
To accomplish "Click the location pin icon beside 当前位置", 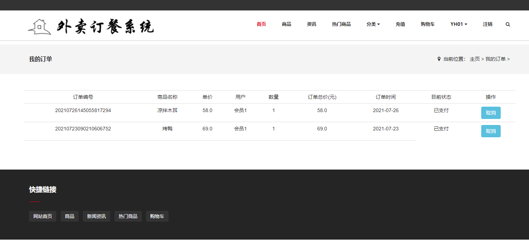I will tap(439, 59).
